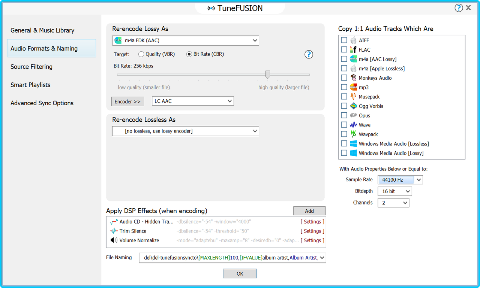480x288 pixels.
Task: Open Settings for Audio CD Hidden Track
Action: (x=312, y=222)
